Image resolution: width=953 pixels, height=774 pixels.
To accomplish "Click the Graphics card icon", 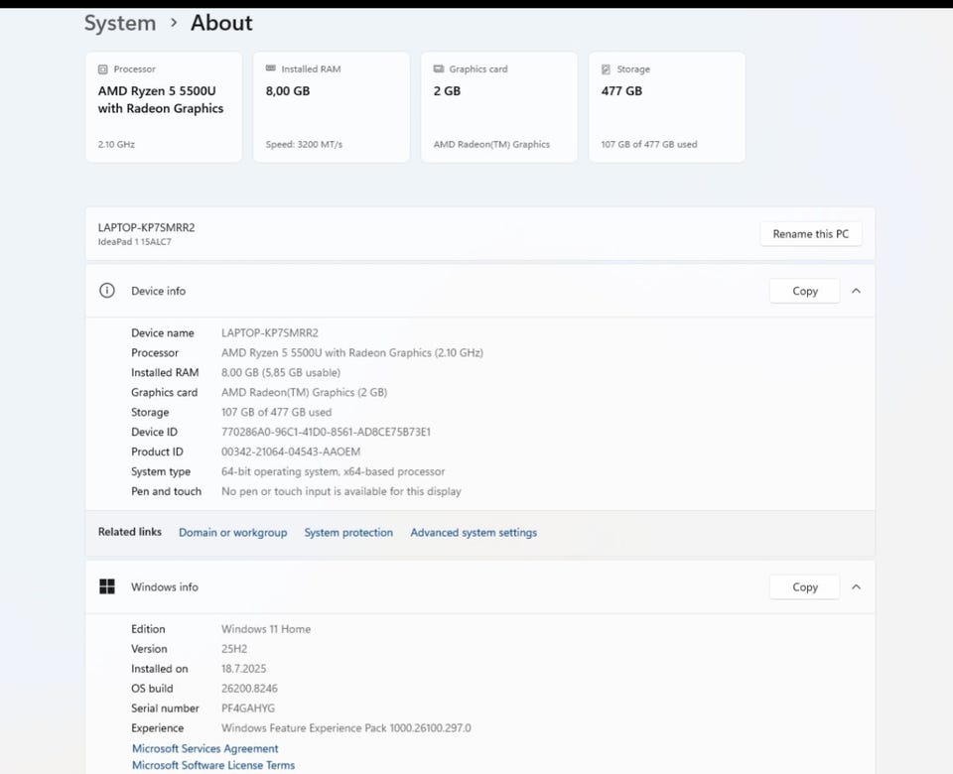I will point(438,68).
